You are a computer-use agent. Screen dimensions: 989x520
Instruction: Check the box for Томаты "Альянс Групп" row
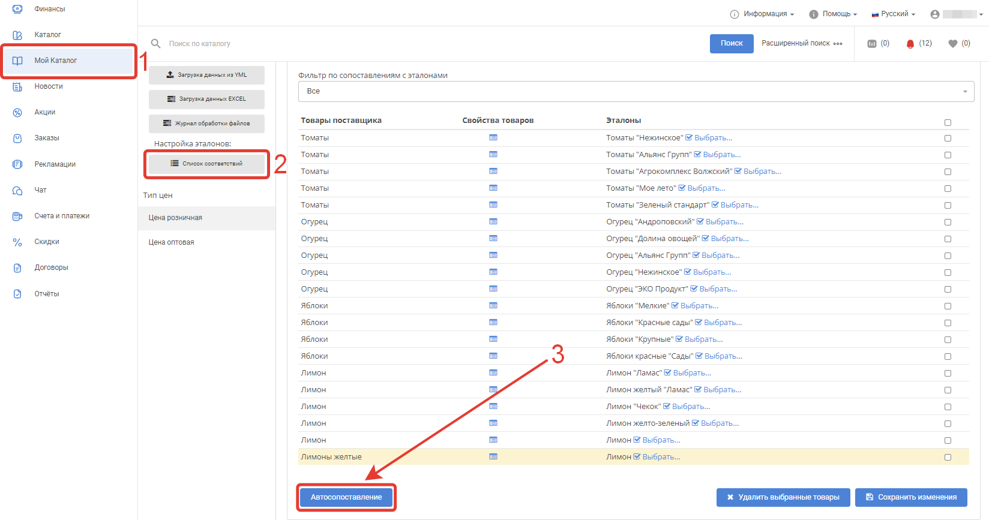(x=948, y=155)
